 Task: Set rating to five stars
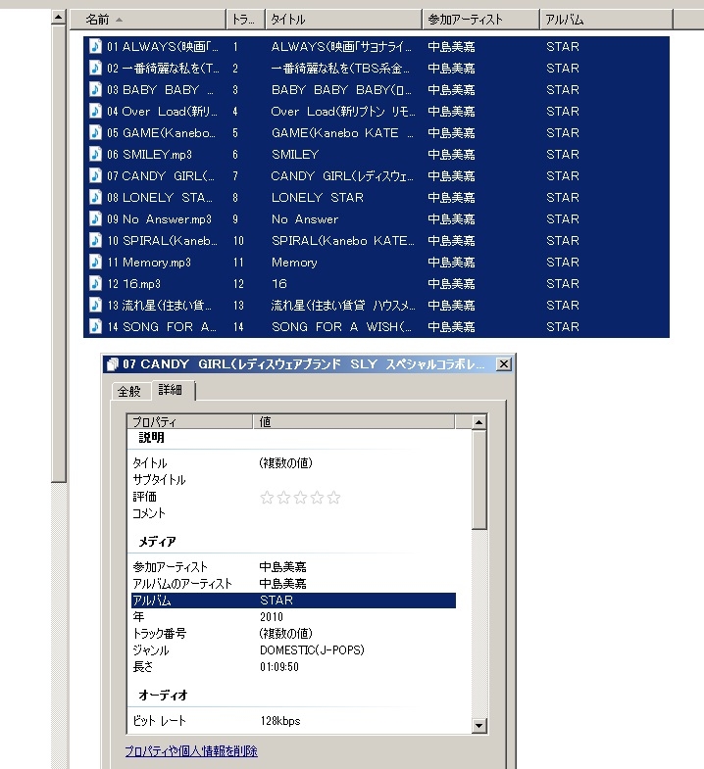click(x=333, y=498)
